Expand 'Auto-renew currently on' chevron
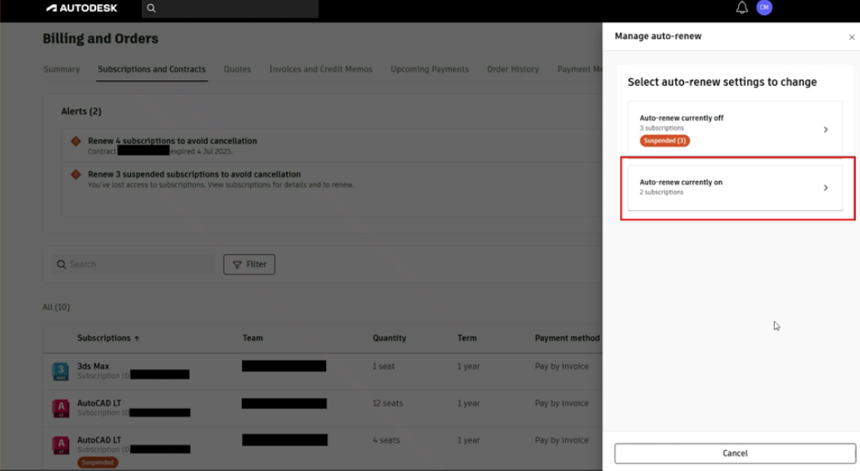This screenshot has width=860, height=471. pyautogui.click(x=826, y=188)
